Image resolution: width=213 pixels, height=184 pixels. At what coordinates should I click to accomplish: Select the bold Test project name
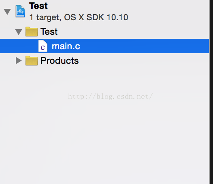pyautogui.click(x=38, y=6)
